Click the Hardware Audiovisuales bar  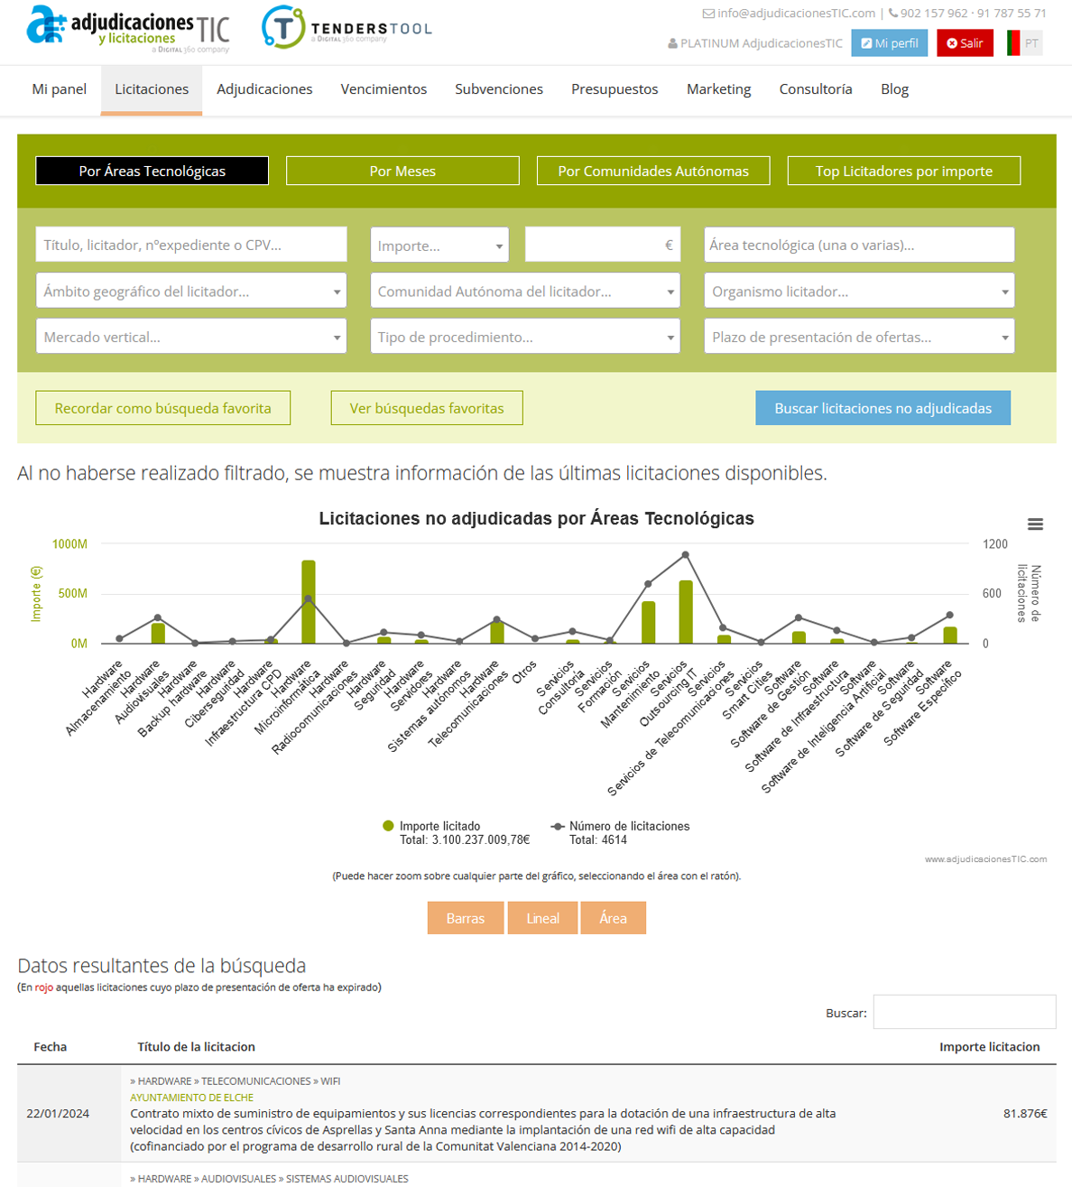click(158, 634)
